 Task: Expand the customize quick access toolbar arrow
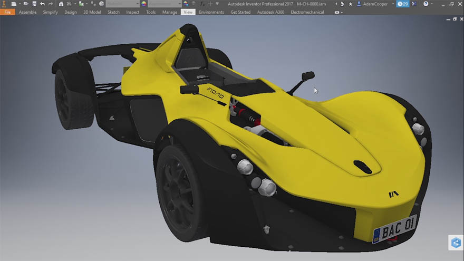click(217, 4)
